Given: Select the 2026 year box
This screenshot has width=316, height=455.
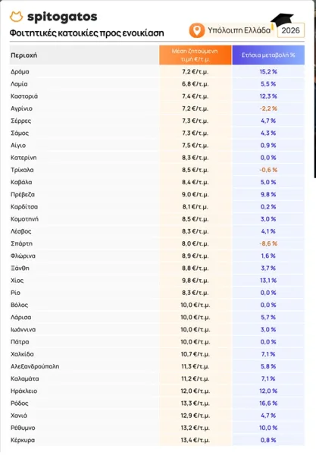Looking at the screenshot, I should pyautogui.click(x=291, y=30).
